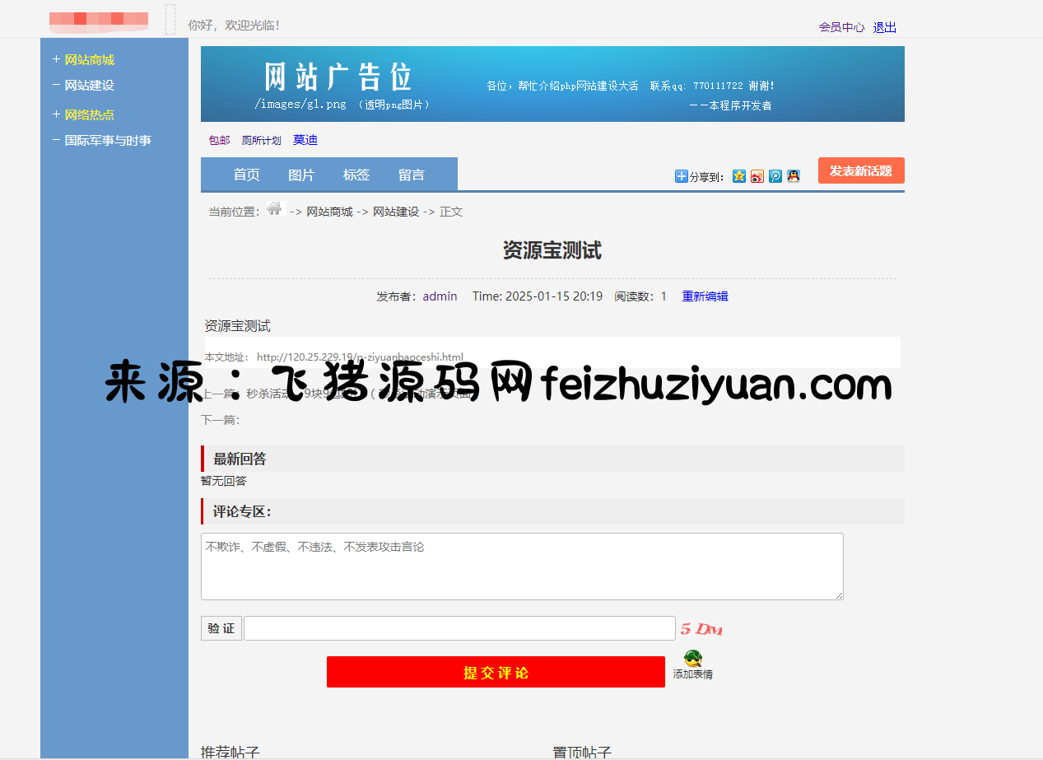Switch to the 图片 nav tab
This screenshot has width=1043, height=760.
(x=301, y=175)
